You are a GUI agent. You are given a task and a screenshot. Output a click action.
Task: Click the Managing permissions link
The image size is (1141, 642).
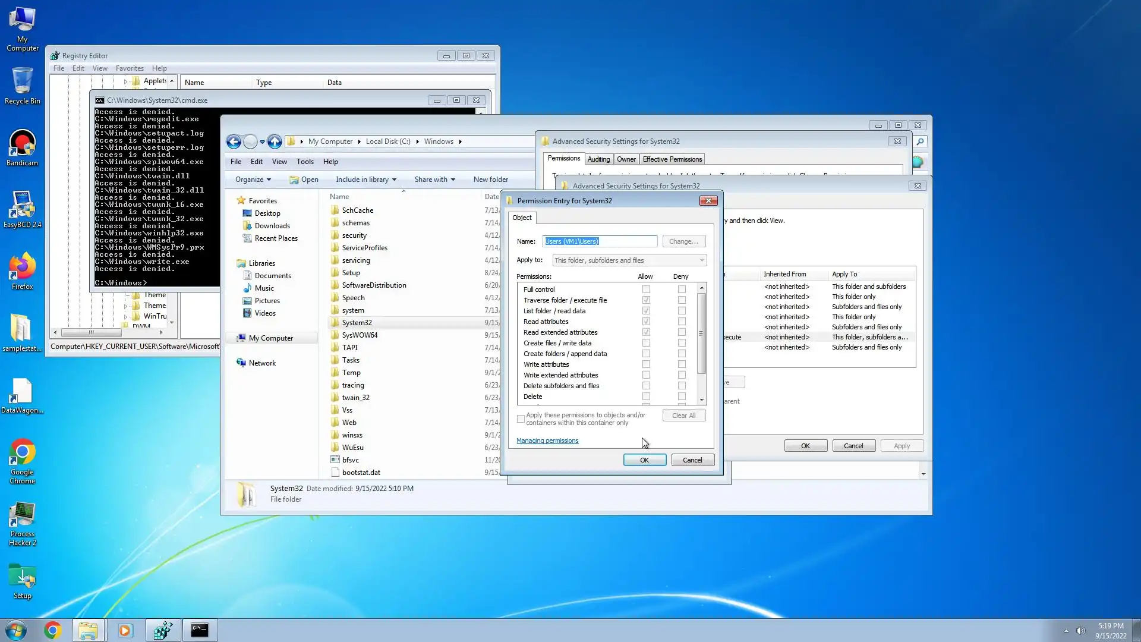pyautogui.click(x=547, y=441)
